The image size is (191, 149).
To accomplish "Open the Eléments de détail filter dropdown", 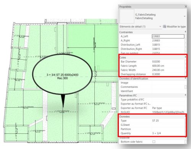I will pos(160,27).
